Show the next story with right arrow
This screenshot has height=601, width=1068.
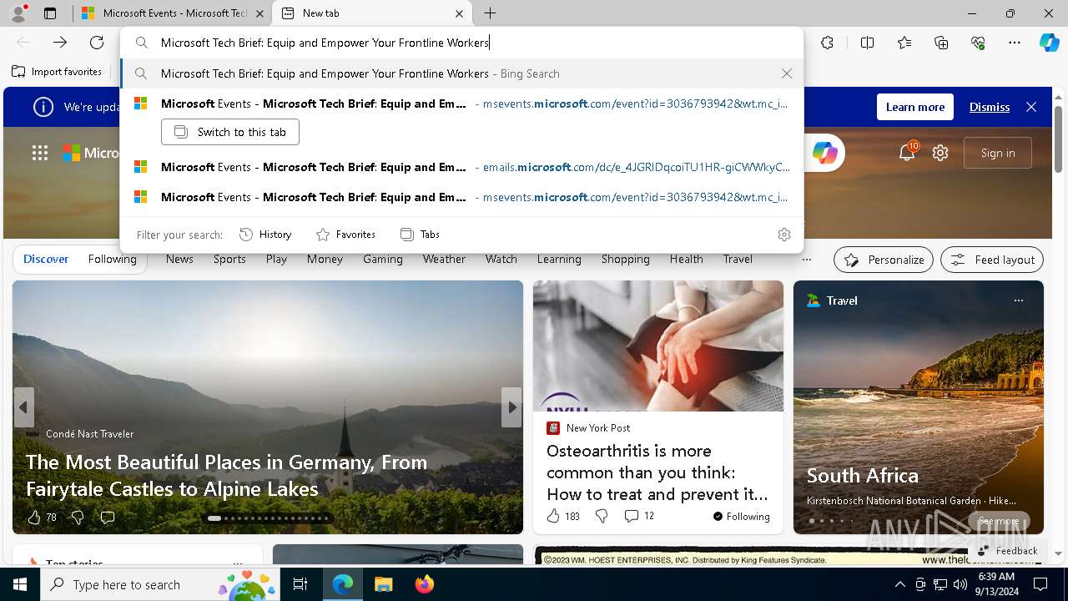click(511, 407)
